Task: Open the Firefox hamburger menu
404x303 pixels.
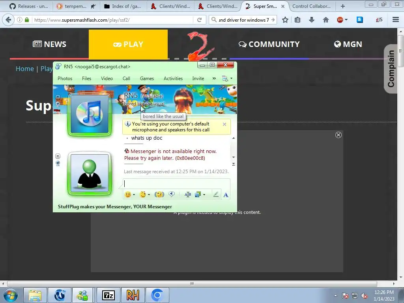Action: pyautogui.click(x=396, y=20)
